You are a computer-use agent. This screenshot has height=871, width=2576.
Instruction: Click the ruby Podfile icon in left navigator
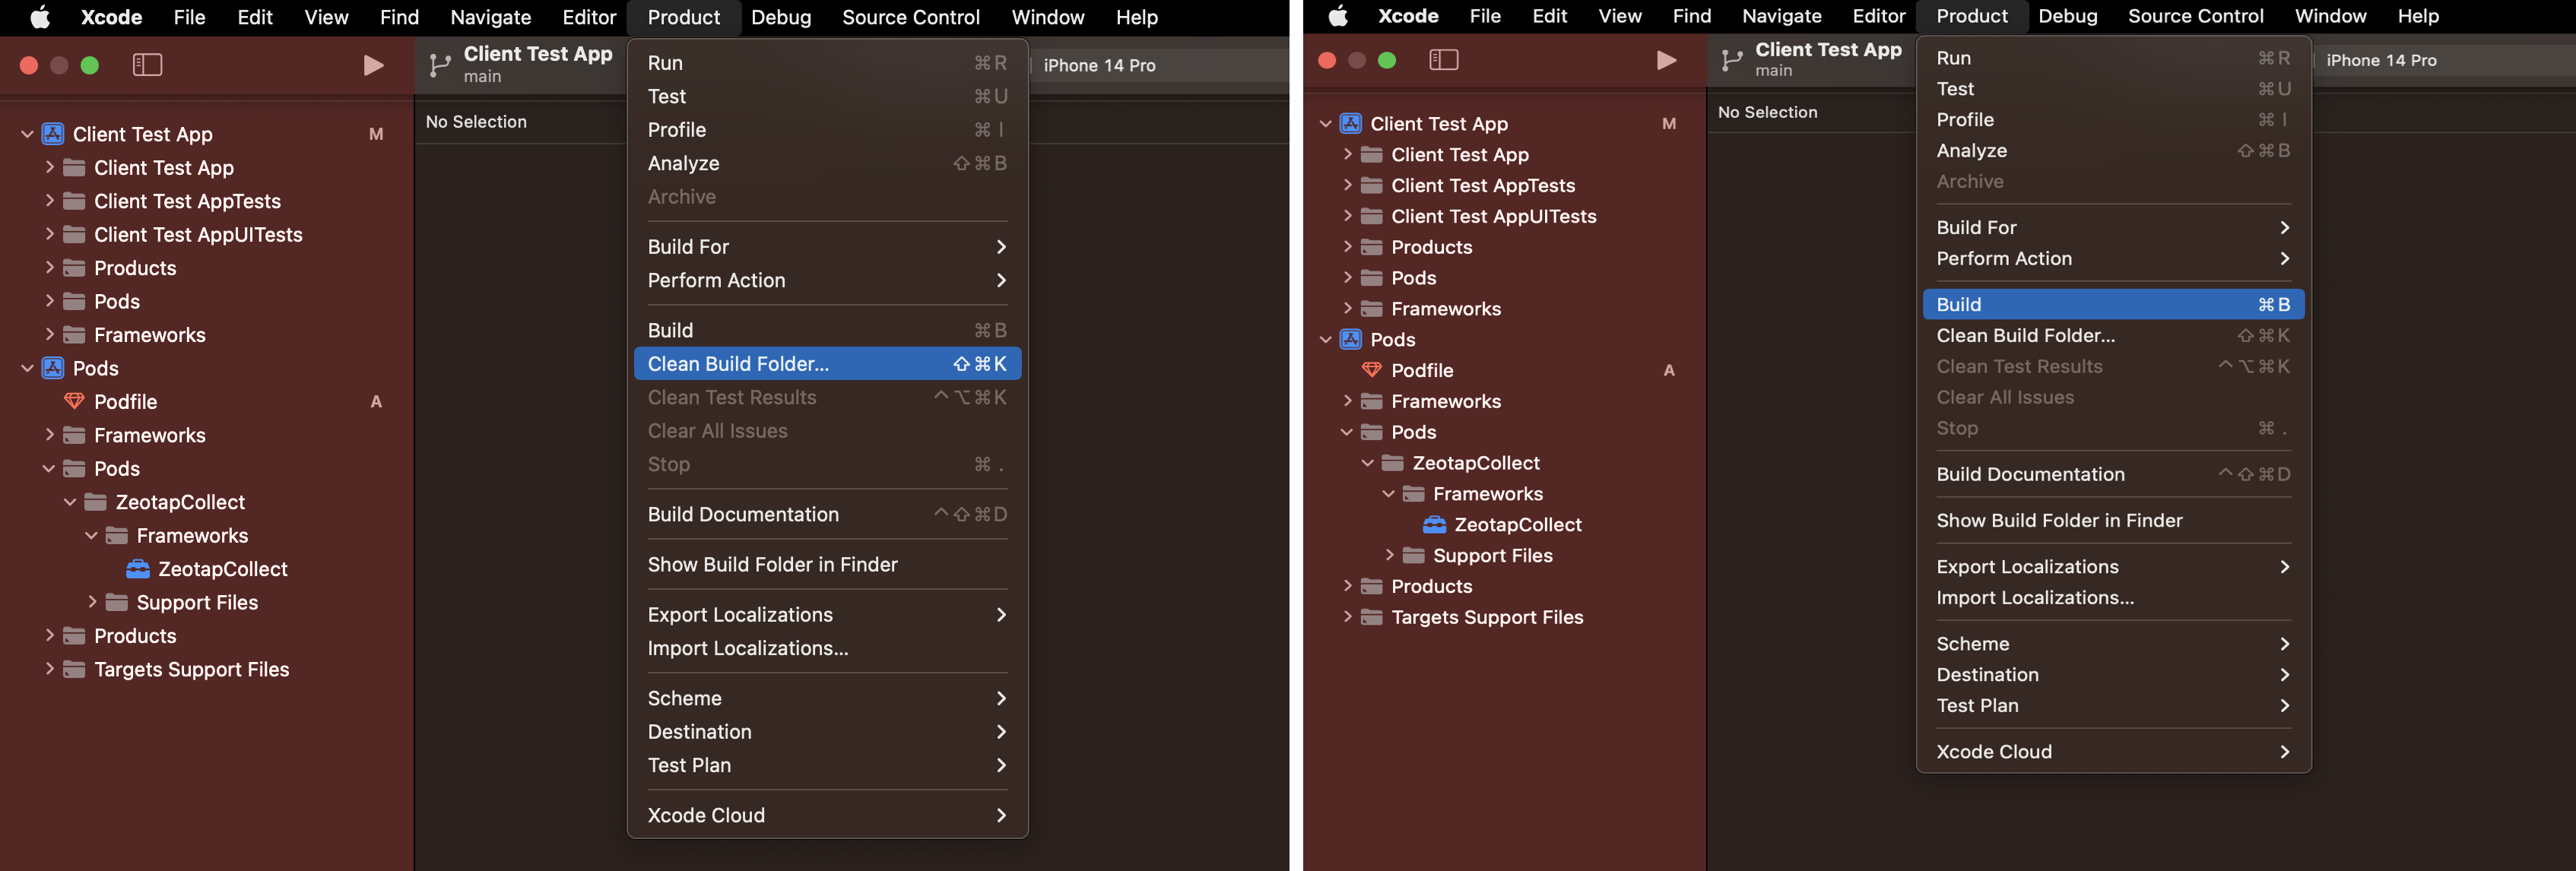coord(74,401)
